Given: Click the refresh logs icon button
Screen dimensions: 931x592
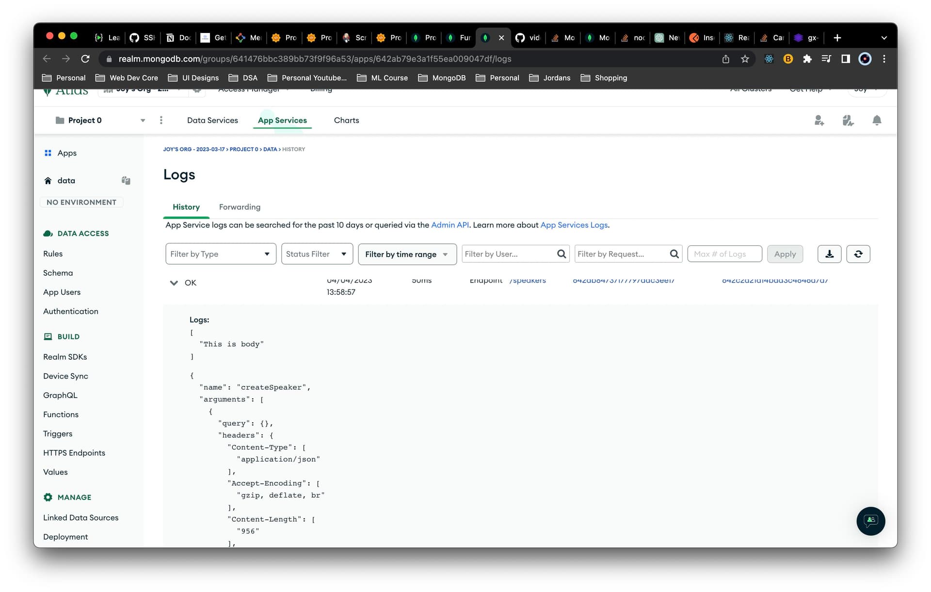Looking at the screenshot, I should point(858,254).
